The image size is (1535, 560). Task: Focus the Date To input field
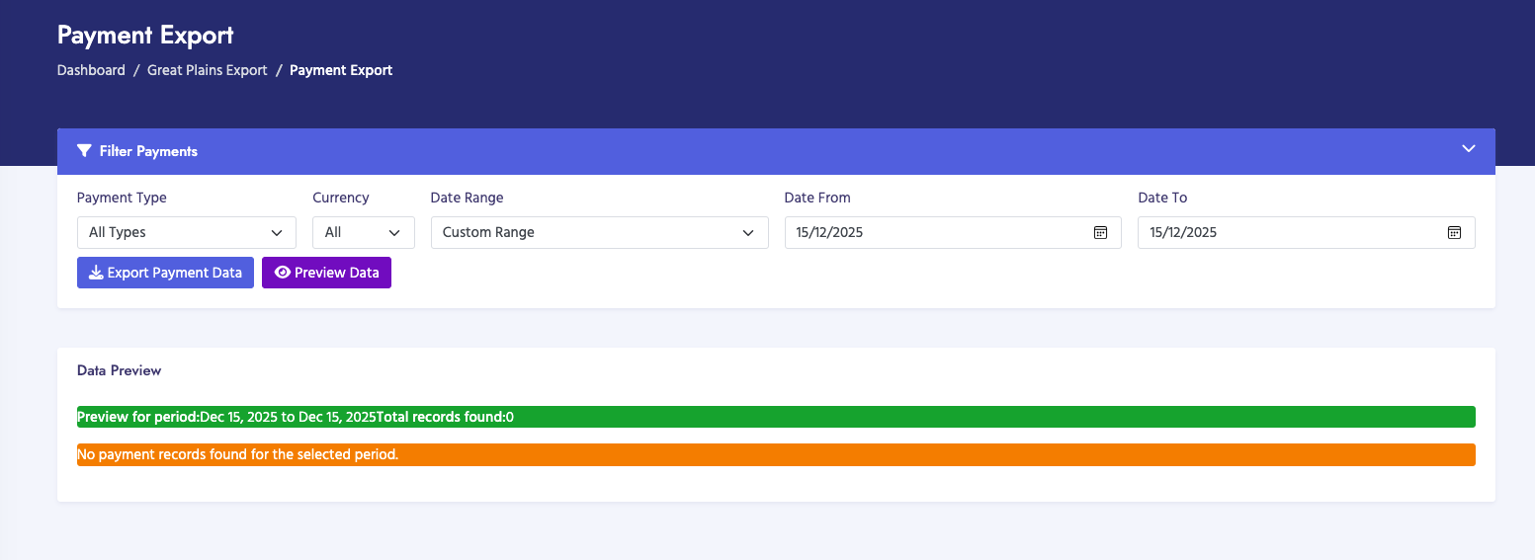1307,232
